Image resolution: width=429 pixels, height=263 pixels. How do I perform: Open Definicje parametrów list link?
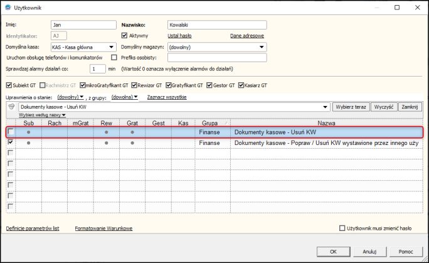[33, 228]
